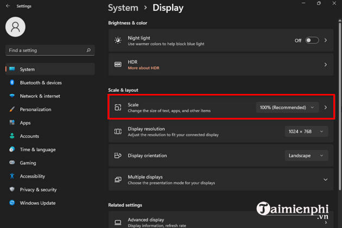
Task: Click the Apps icon in sidebar
Action: (x=12, y=122)
